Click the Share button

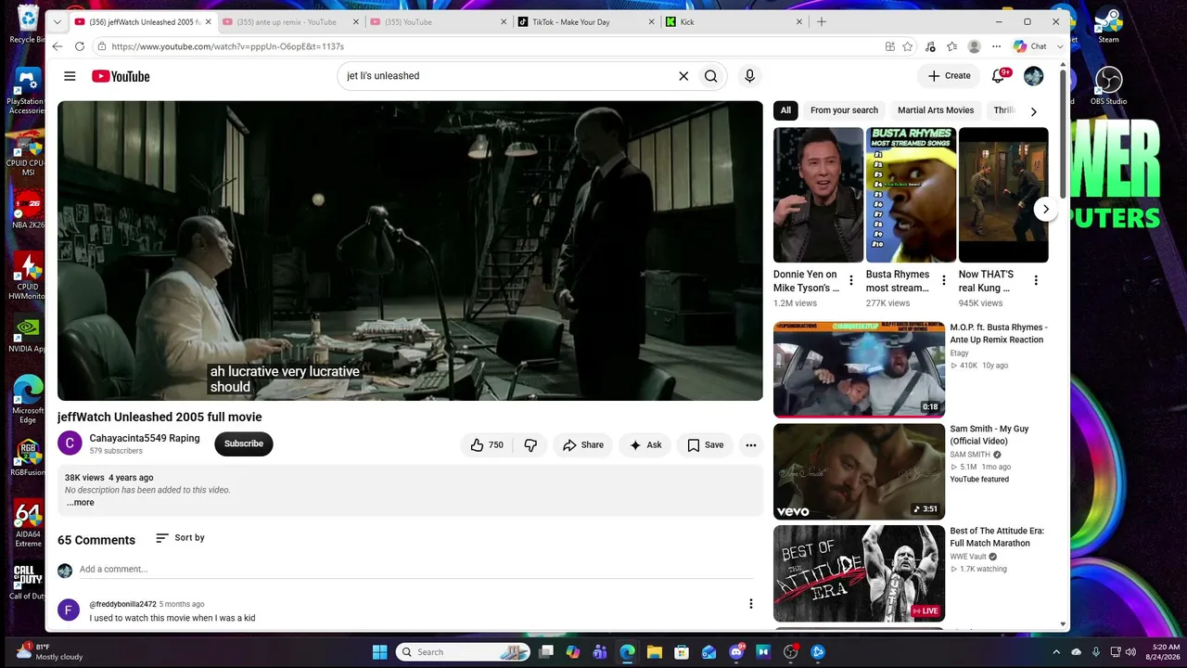click(x=583, y=445)
